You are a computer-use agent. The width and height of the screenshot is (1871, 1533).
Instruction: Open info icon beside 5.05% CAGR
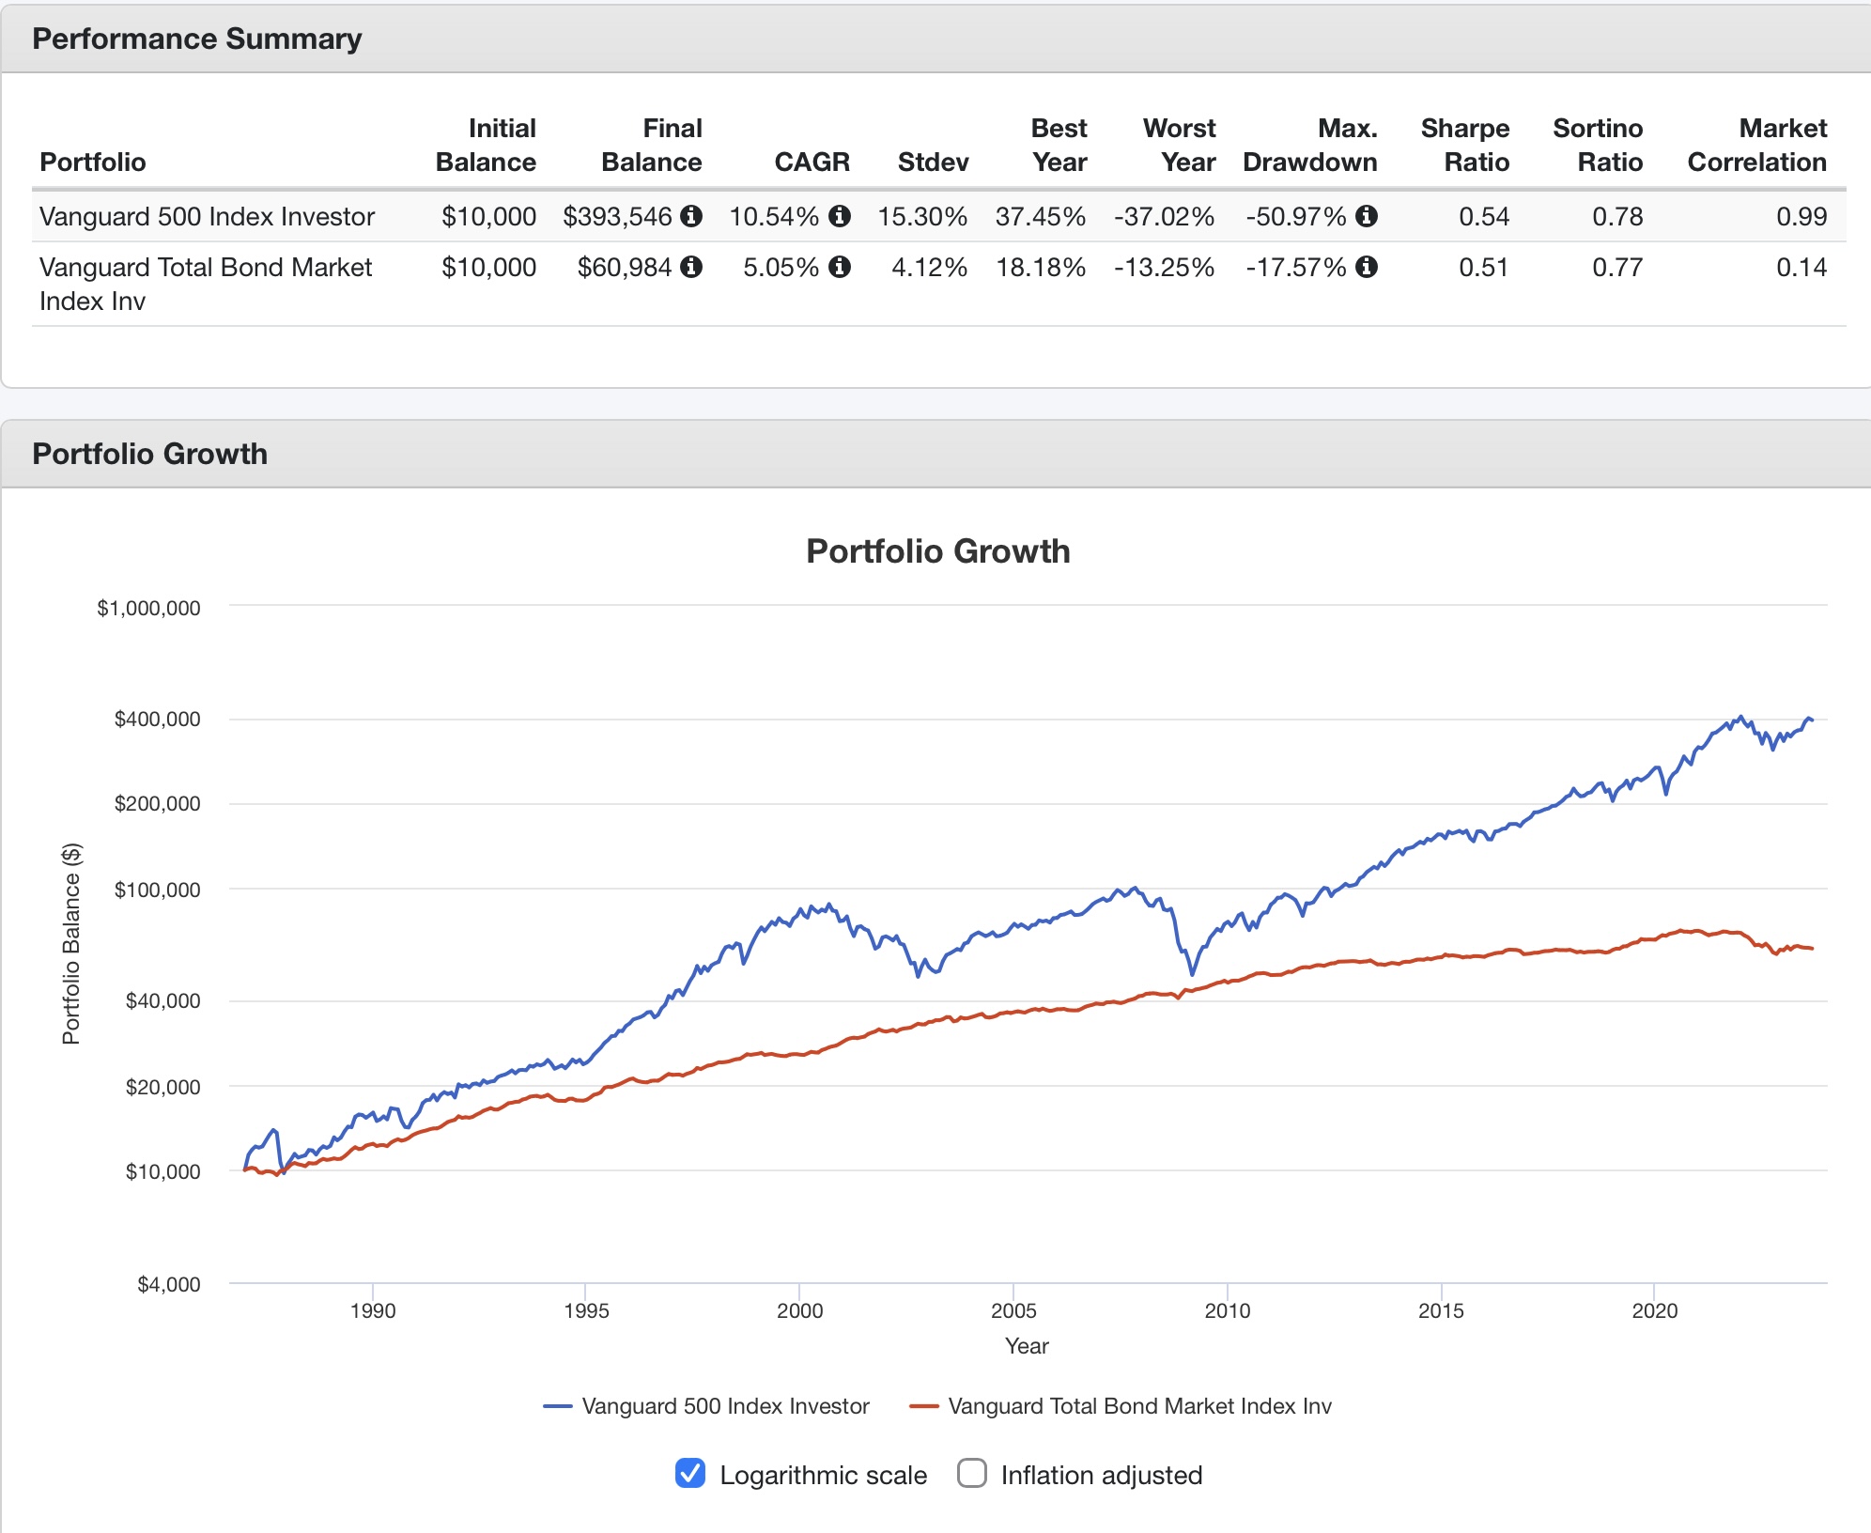click(840, 267)
